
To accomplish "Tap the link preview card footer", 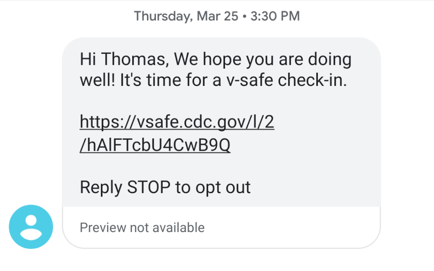I will click(221, 228).
